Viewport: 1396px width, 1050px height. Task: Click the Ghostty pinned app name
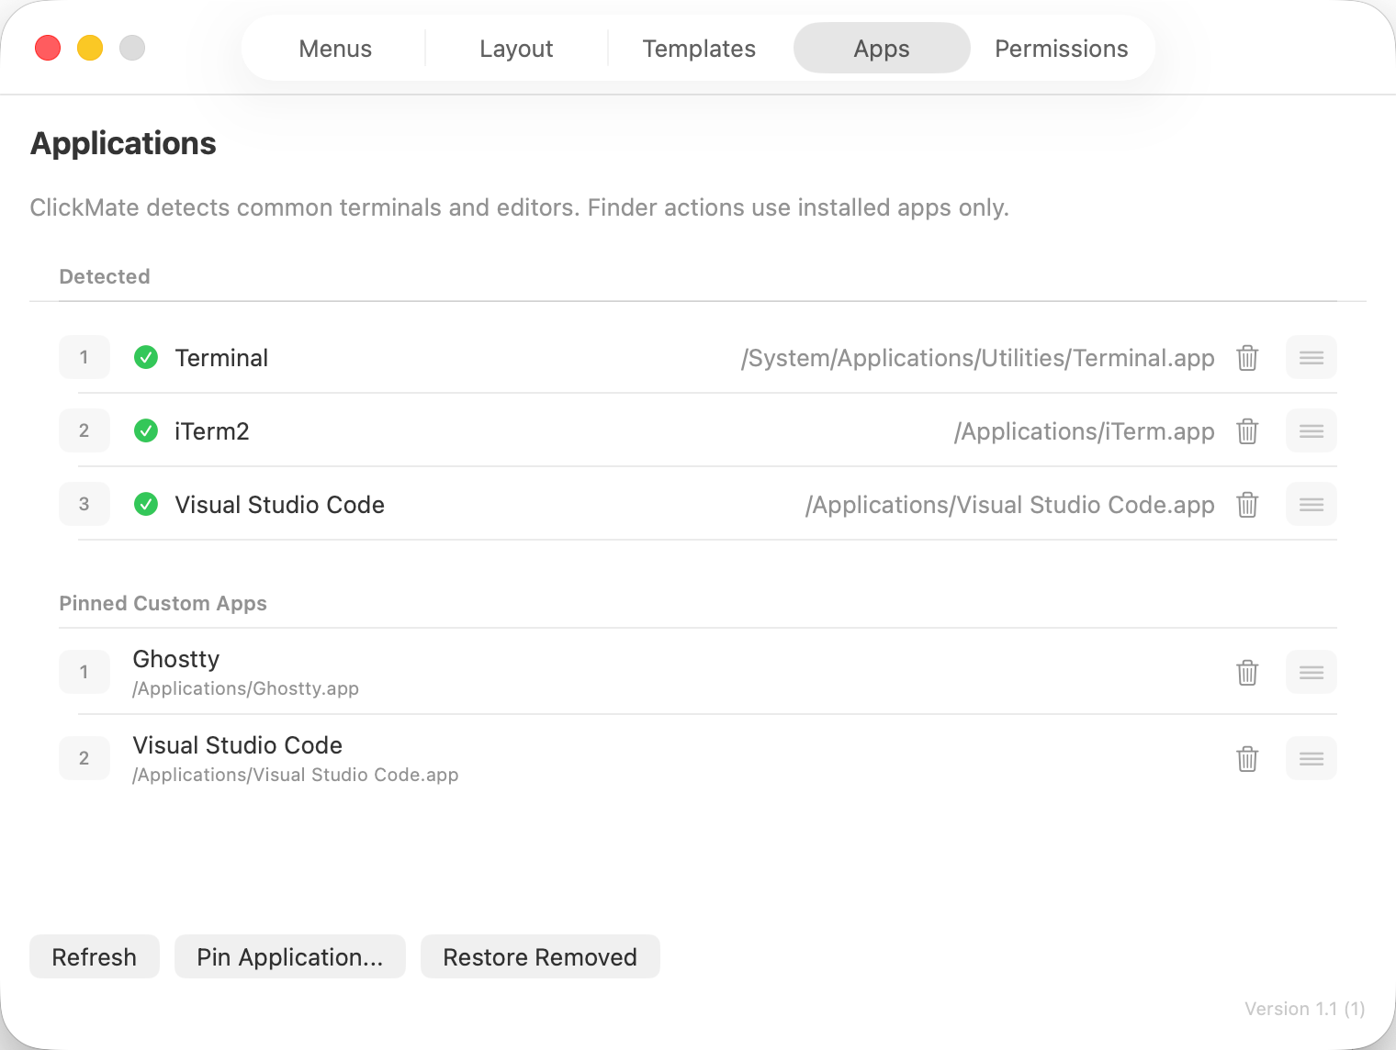point(176,659)
